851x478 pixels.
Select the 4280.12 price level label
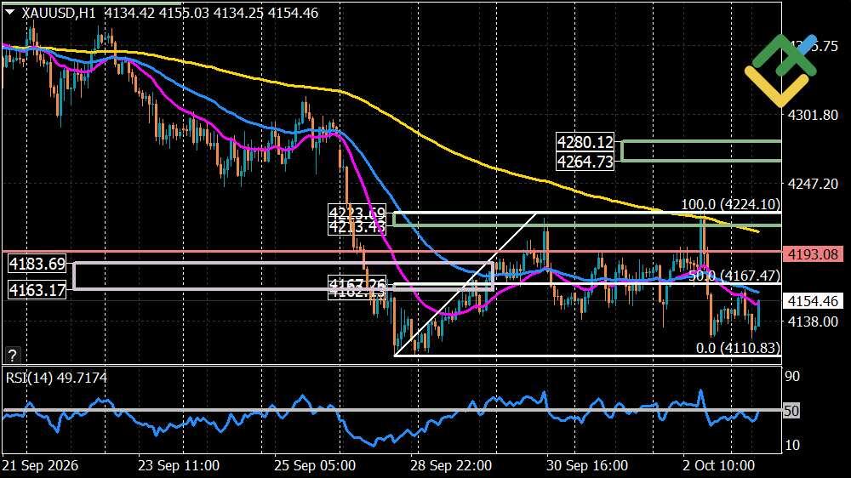click(585, 142)
